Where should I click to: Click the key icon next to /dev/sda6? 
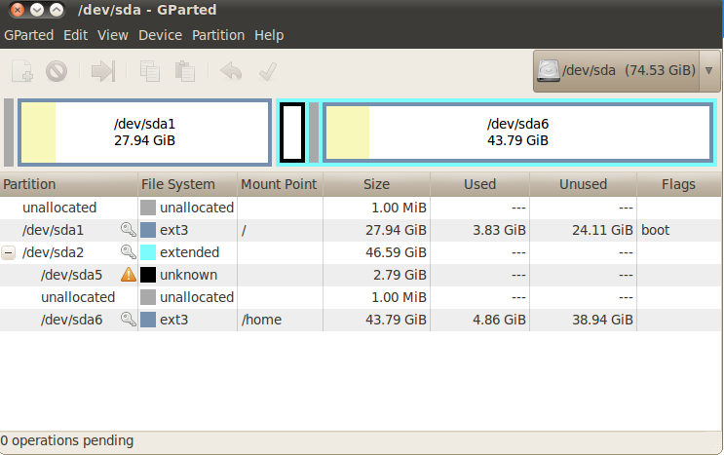pyautogui.click(x=128, y=320)
